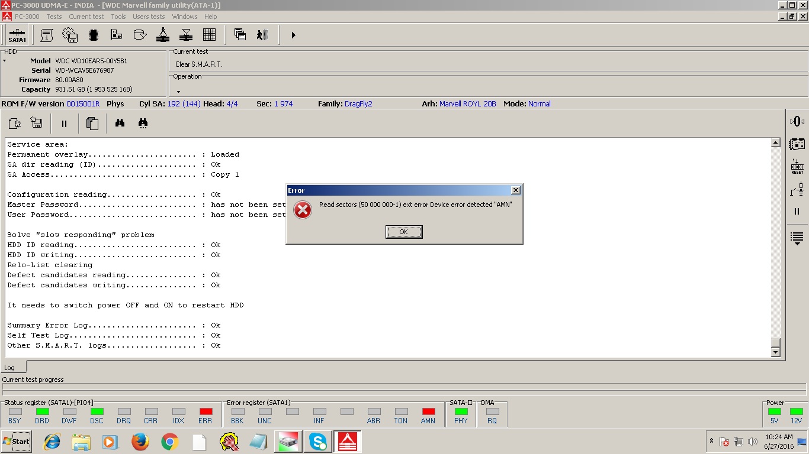The height and width of the screenshot is (454, 809).
Task: Click the save log floppy icon
Action: click(37, 124)
